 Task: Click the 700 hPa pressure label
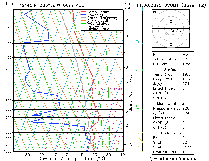(9, 109)
